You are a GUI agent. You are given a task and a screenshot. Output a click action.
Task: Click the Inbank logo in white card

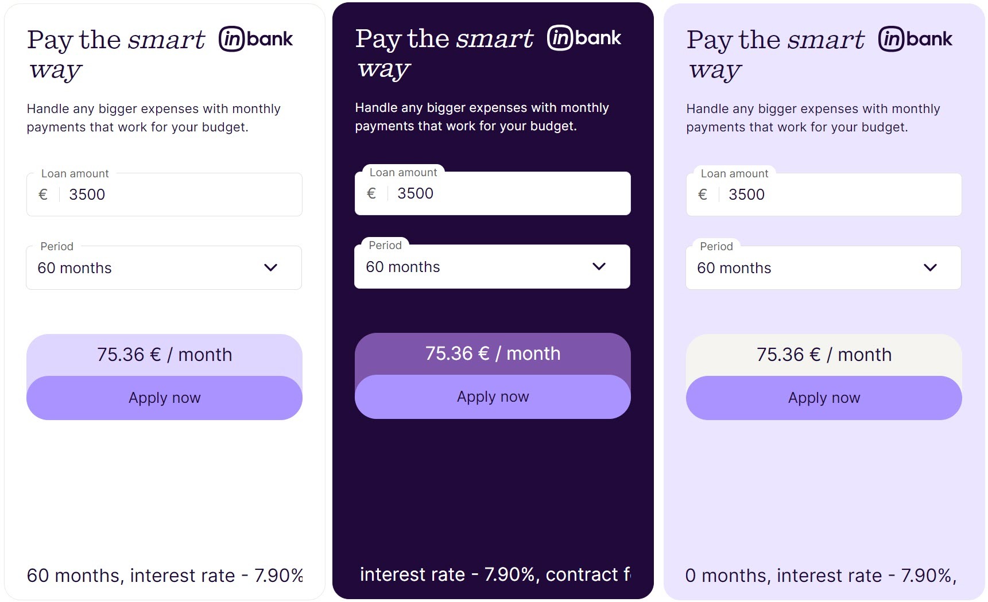[256, 39]
